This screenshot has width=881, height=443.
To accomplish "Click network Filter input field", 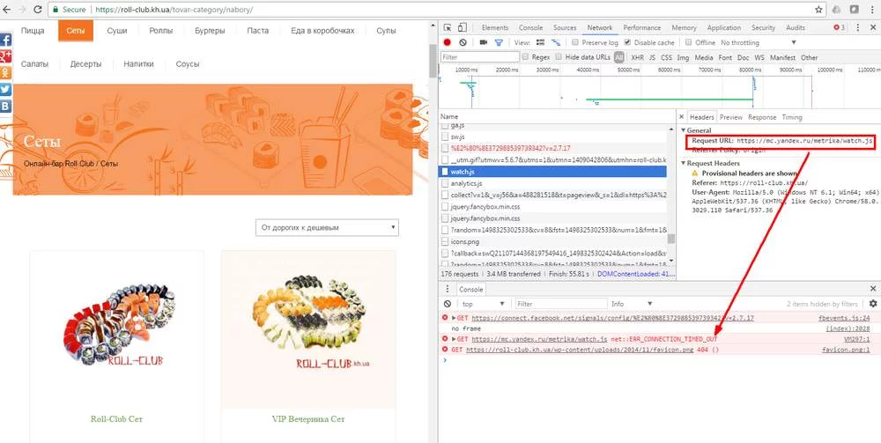I will point(480,57).
